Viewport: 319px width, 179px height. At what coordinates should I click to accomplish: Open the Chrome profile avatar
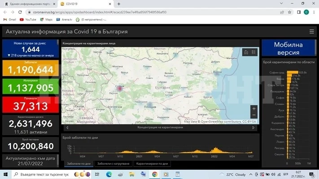306,12
